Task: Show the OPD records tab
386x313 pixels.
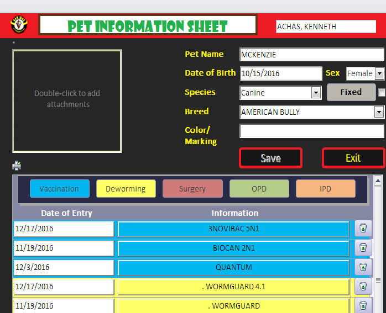Action: pos(259,189)
